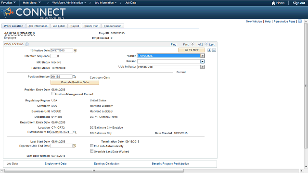Add a new row with plus icon
308x173 pixels.
point(209,50)
